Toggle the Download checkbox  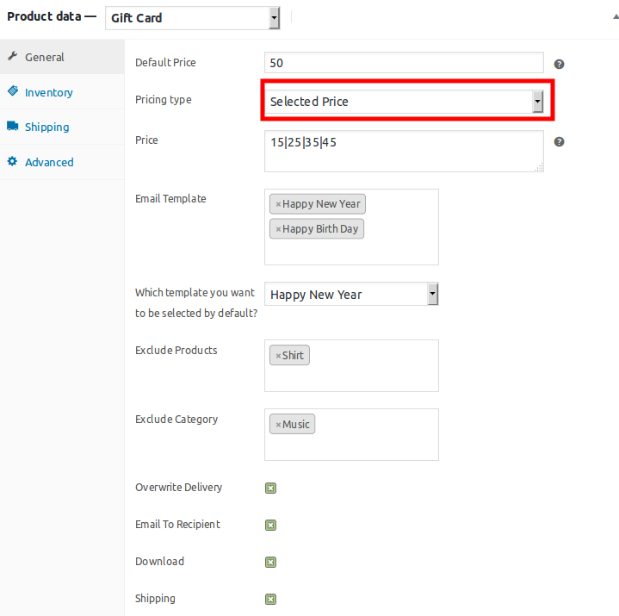coord(270,562)
